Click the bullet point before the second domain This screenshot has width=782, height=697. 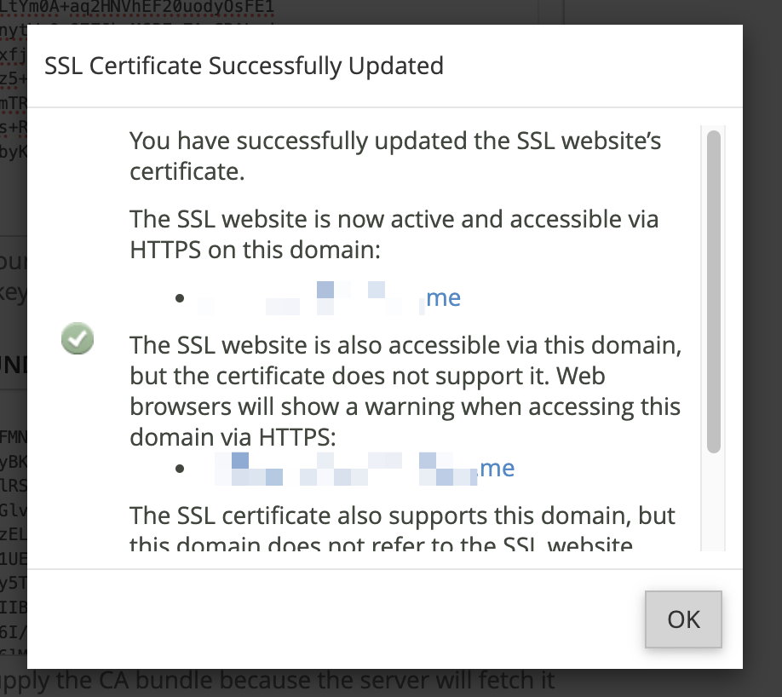coord(180,469)
